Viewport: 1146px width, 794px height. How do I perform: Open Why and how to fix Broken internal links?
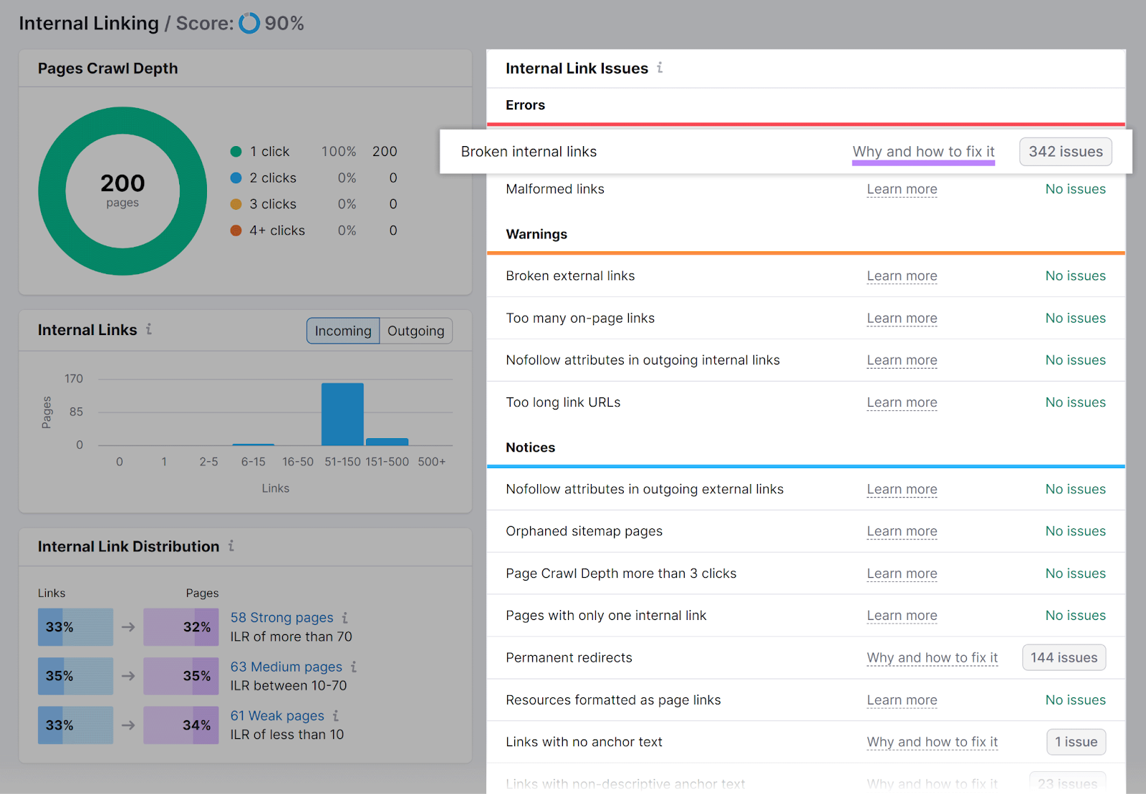pos(923,151)
